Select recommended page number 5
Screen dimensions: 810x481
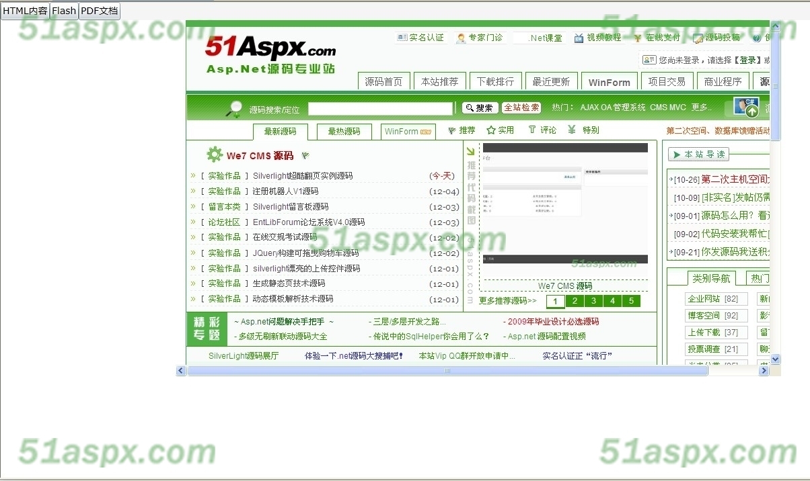[x=631, y=301]
